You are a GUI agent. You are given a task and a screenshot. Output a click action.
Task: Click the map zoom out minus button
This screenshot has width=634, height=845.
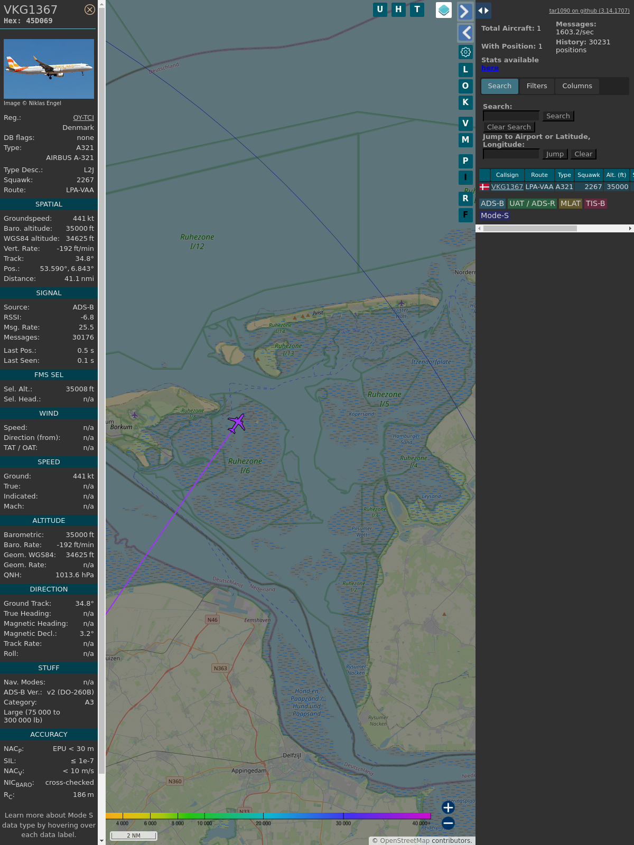tap(448, 823)
